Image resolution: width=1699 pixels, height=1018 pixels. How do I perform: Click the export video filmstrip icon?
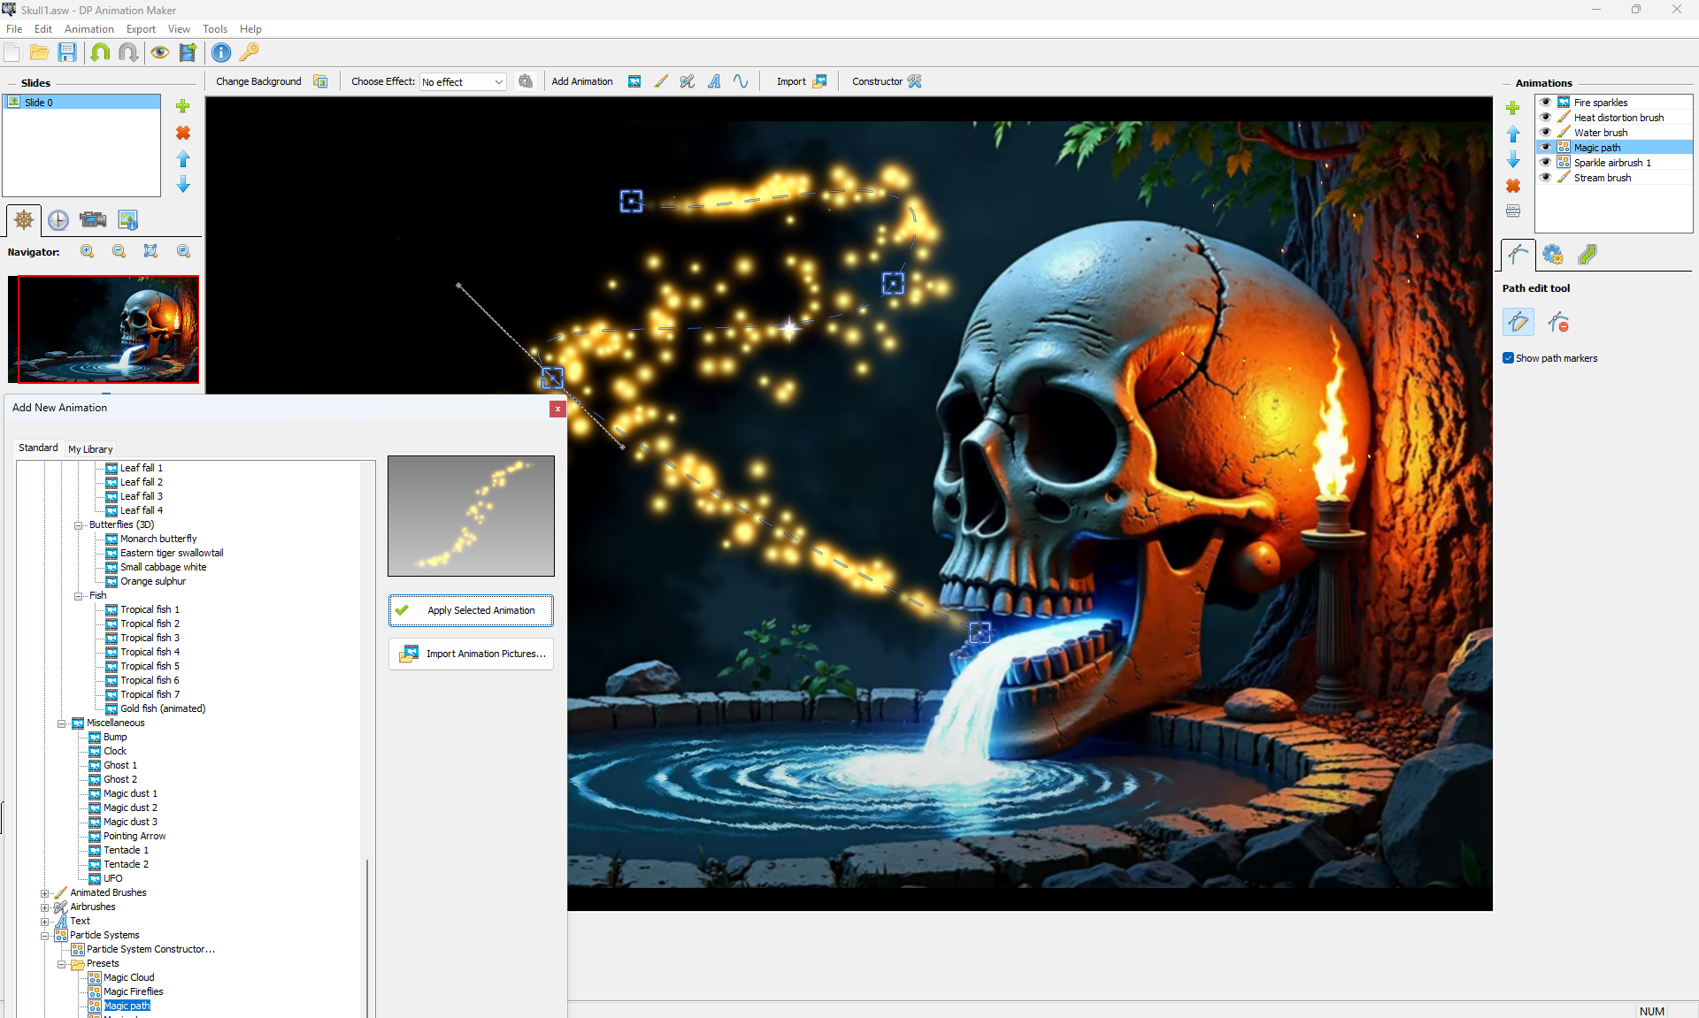188,52
